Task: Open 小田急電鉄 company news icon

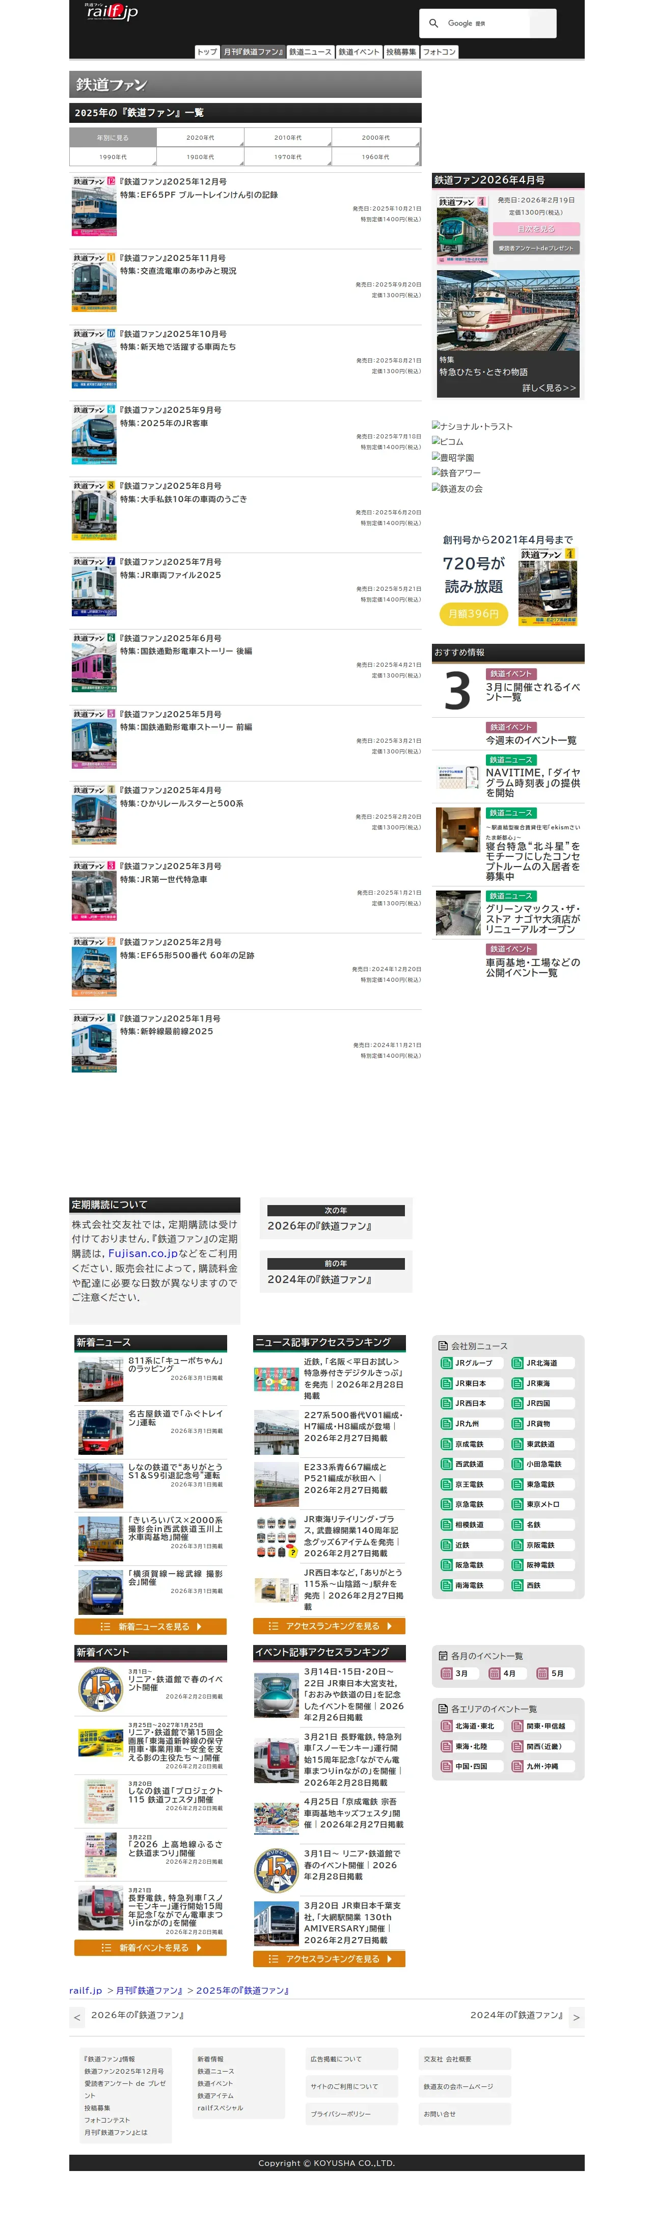Action: click(x=517, y=1464)
